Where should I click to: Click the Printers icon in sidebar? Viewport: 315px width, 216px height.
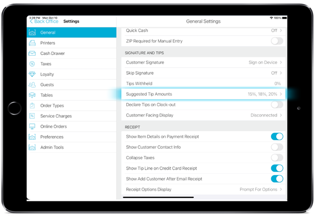(x=32, y=43)
